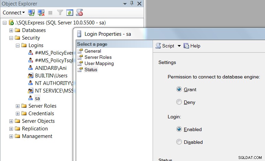Select the NT SERVICE\MSS login
This screenshot has height=161, width=265.
pyautogui.click(x=54, y=91)
